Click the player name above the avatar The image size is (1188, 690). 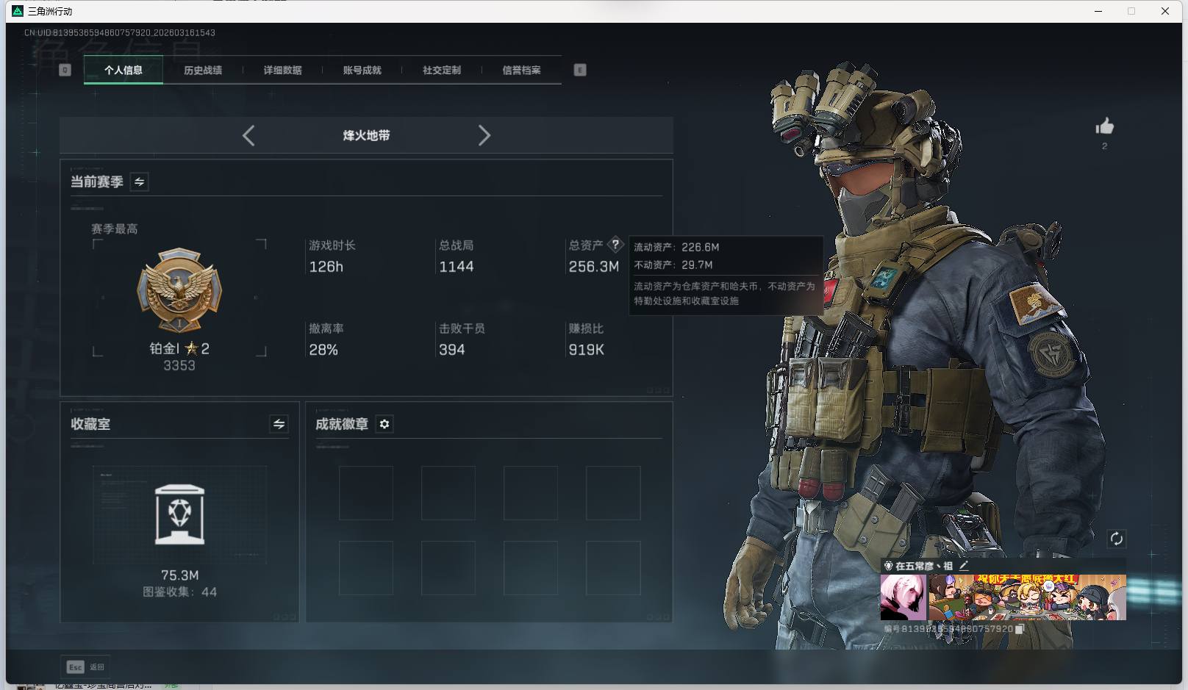[x=924, y=566]
